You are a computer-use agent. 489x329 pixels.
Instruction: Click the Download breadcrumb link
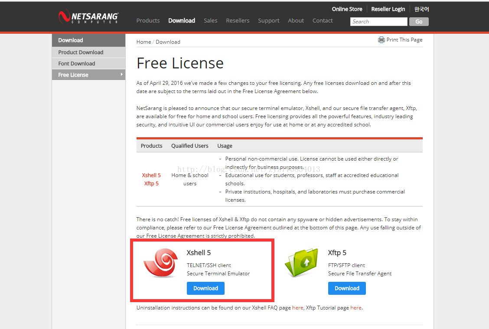point(168,42)
